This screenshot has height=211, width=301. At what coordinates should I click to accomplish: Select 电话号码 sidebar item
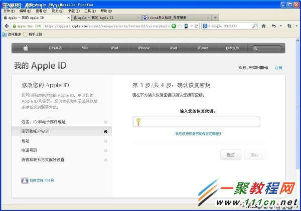click(62, 150)
